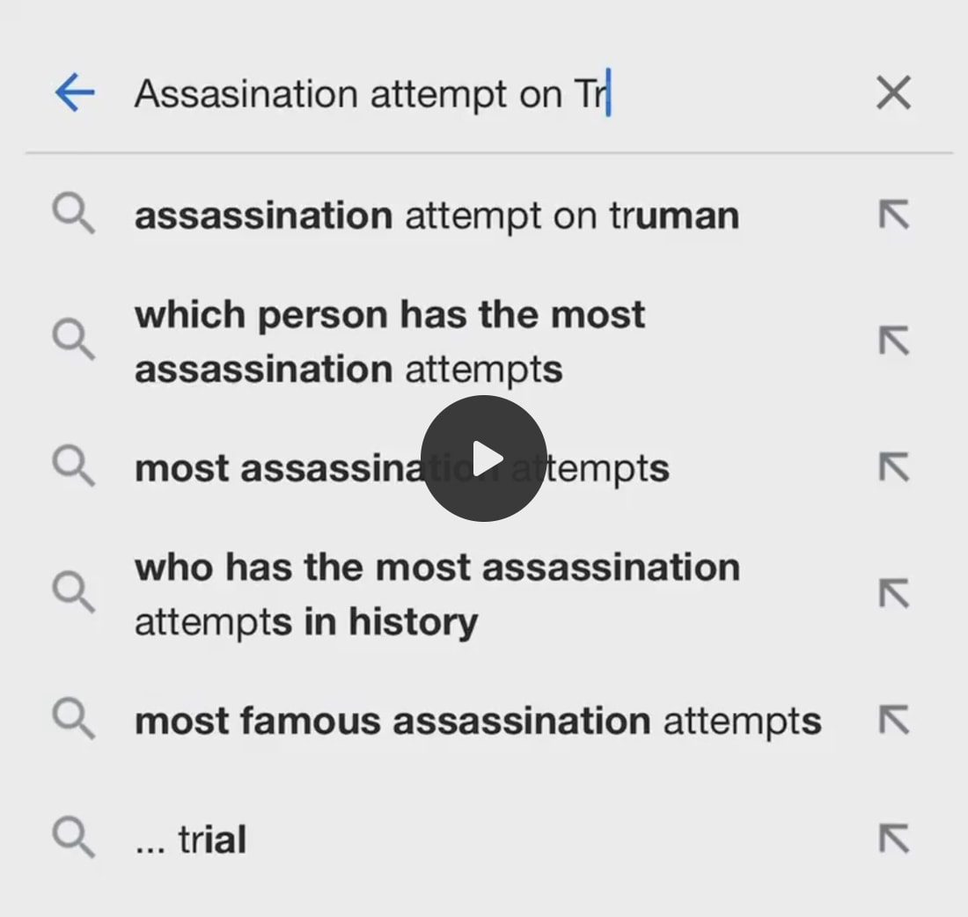Click arrow icon beside 'most assassination attempts'

click(893, 468)
